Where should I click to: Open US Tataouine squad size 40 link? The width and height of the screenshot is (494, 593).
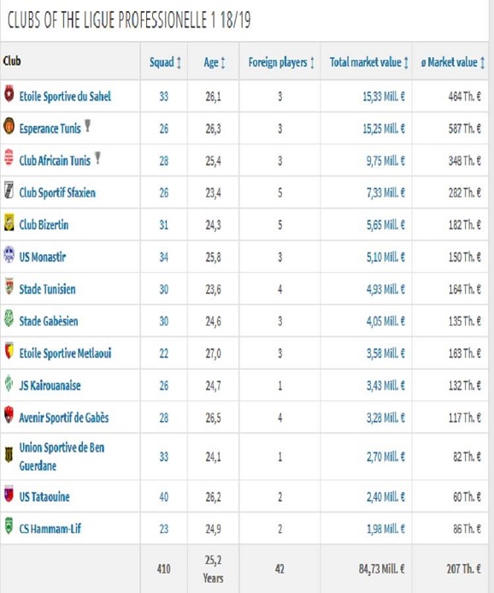coord(163,496)
